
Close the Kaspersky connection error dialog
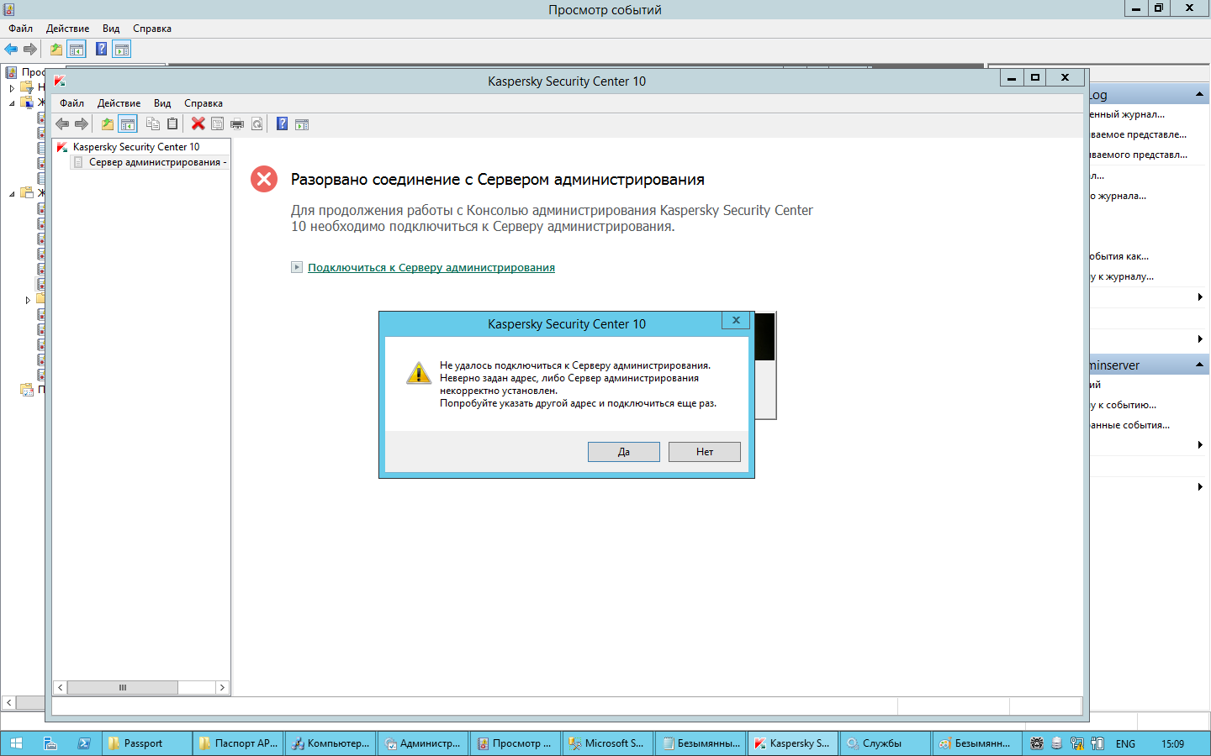(x=736, y=320)
